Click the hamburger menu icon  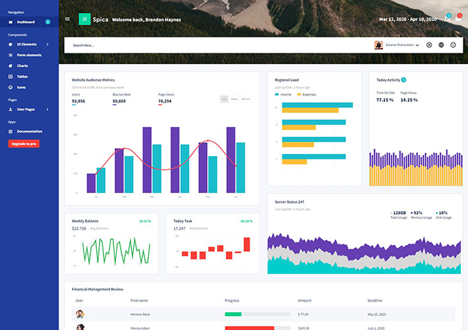(67, 19)
